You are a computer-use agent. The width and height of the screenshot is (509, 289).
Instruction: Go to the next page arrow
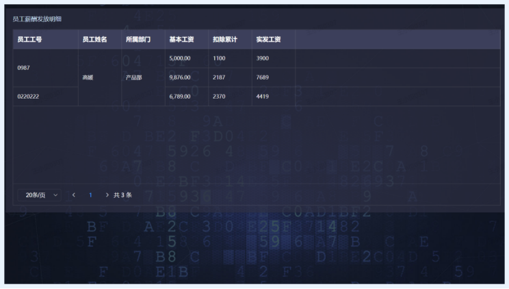107,195
